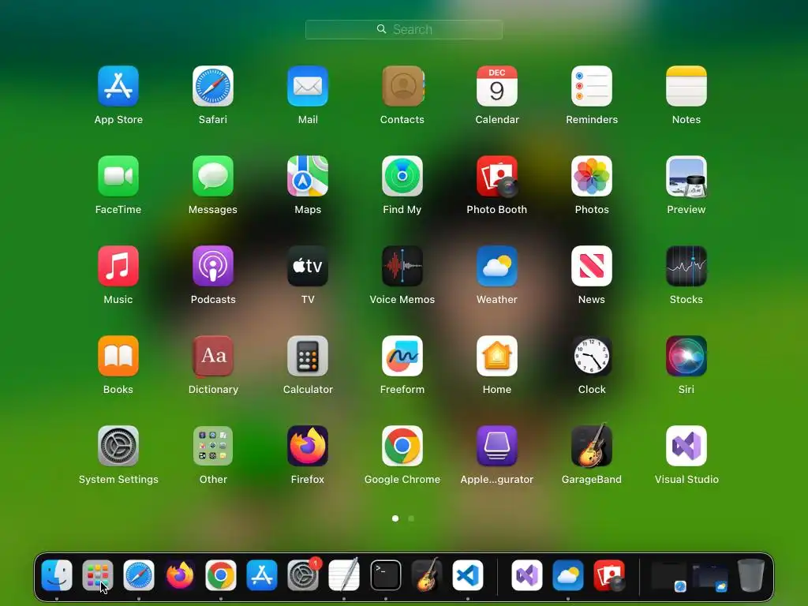Open System Settings from Launchpad grid
Viewport: 808px width, 606px height.
coord(118,446)
